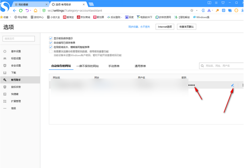
Task: Open the more options menu on password row
Action: click(x=242, y=85)
